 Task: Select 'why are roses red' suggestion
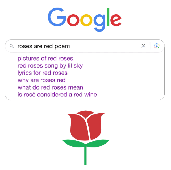(41, 80)
